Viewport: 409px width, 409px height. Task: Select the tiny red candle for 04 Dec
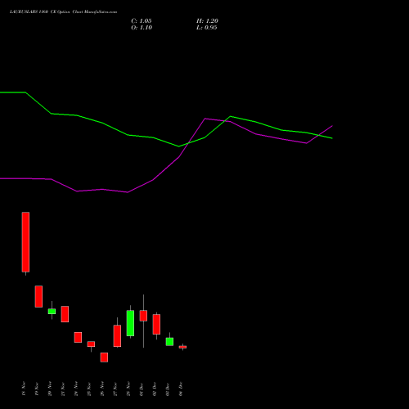click(182, 347)
